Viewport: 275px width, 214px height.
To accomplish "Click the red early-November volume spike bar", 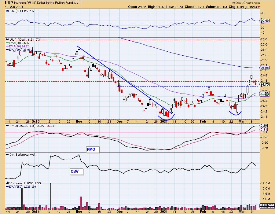I will [x=81, y=203].
